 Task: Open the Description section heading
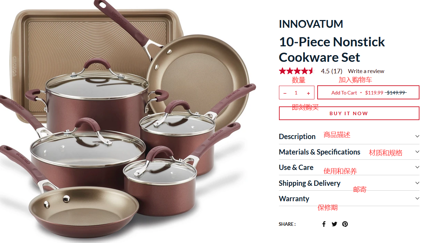point(297,136)
